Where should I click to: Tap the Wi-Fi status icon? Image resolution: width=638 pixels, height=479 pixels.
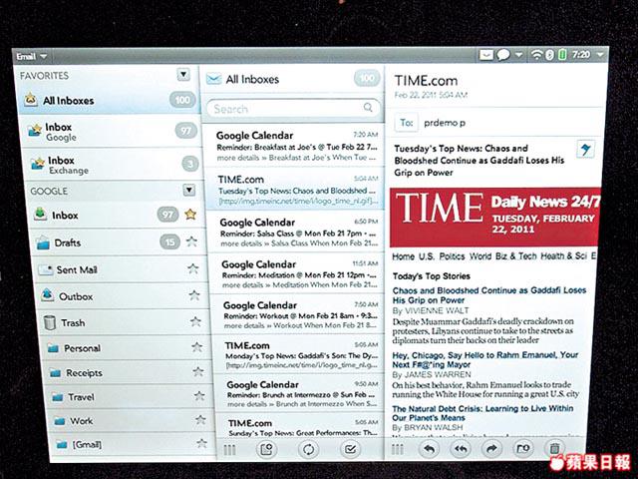(536, 55)
